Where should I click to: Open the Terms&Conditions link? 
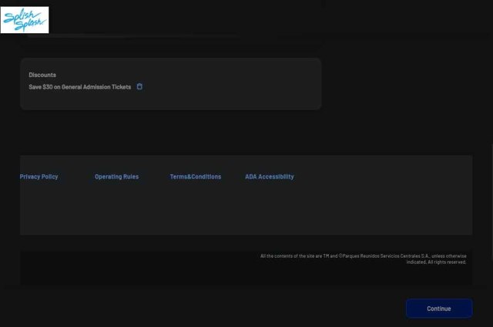coord(196,176)
